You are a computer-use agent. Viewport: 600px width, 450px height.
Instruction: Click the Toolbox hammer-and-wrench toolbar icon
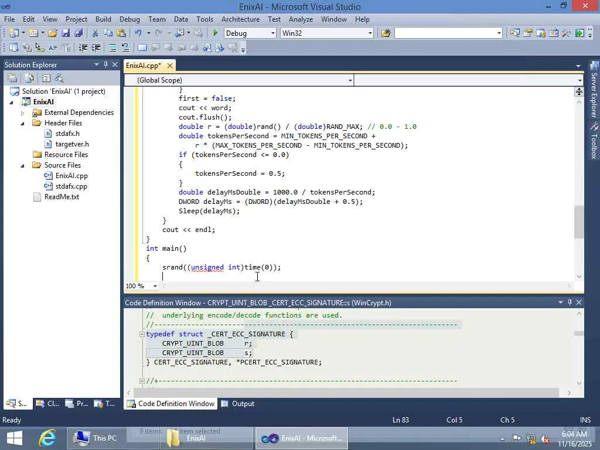[x=567, y=33]
